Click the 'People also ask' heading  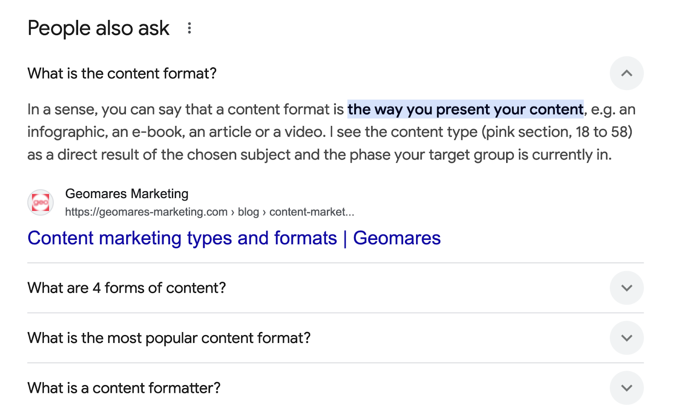(x=98, y=28)
